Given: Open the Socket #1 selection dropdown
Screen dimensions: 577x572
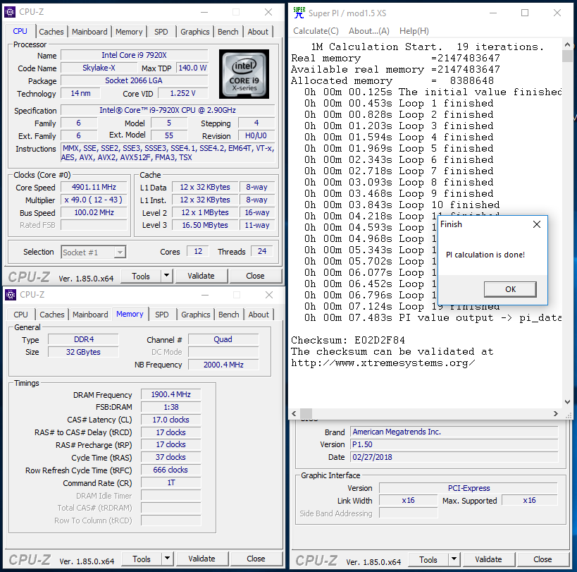Looking at the screenshot, I should click(x=120, y=252).
